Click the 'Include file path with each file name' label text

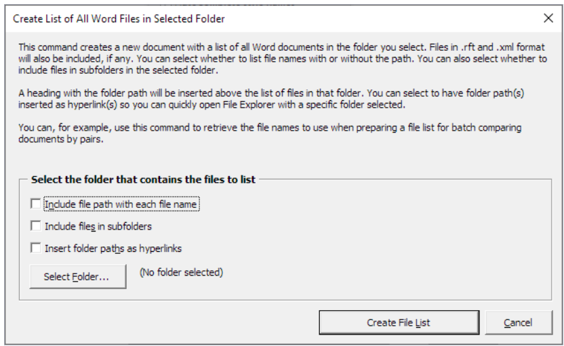pos(121,204)
